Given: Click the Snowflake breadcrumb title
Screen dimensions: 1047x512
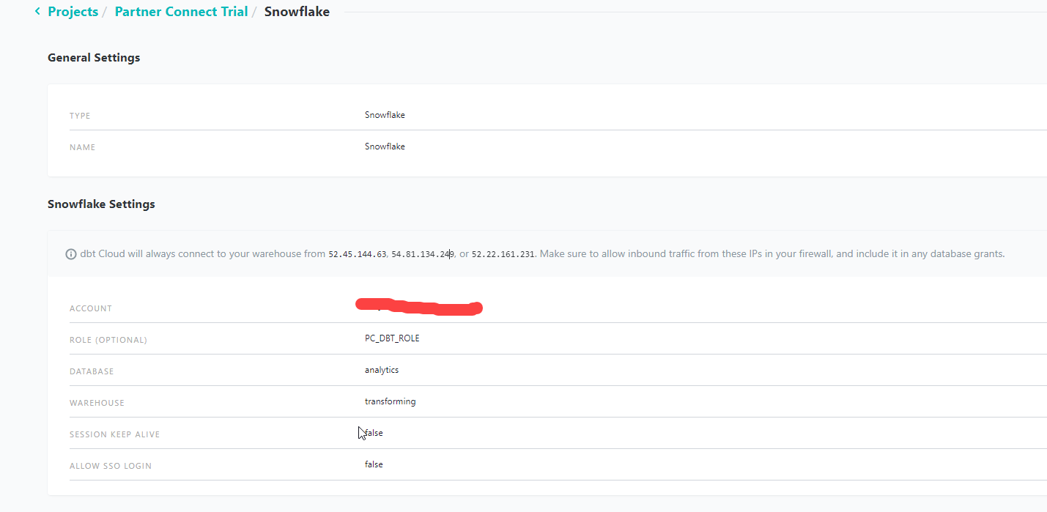Looking at the screenshot, I should (297, 12).
